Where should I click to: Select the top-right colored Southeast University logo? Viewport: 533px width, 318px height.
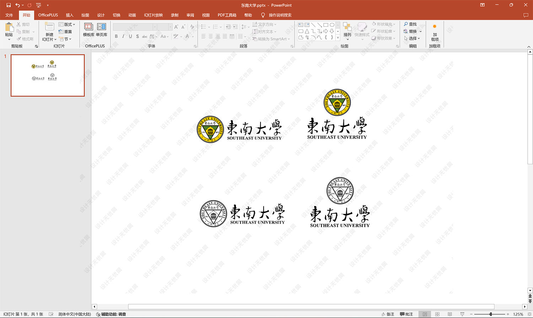click(337, 114)
